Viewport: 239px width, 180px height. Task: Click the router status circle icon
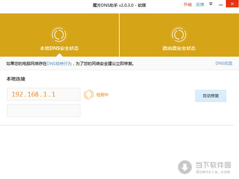point(179,35)
